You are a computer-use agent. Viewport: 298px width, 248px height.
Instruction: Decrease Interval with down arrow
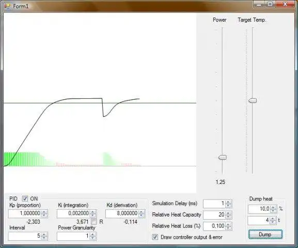tap(44, 238)
